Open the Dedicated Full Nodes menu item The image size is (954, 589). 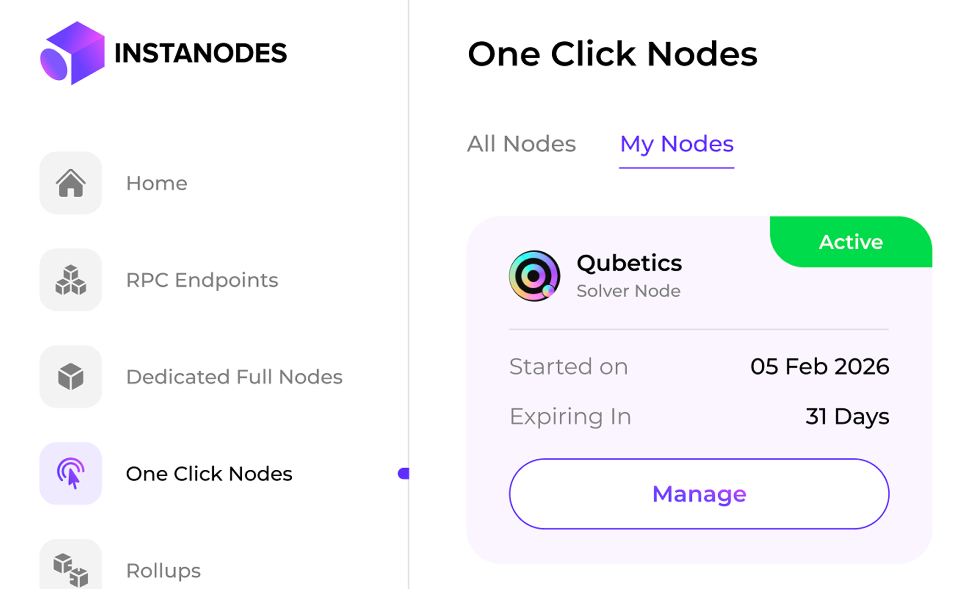pyautogui.click(x=234, y=377)
